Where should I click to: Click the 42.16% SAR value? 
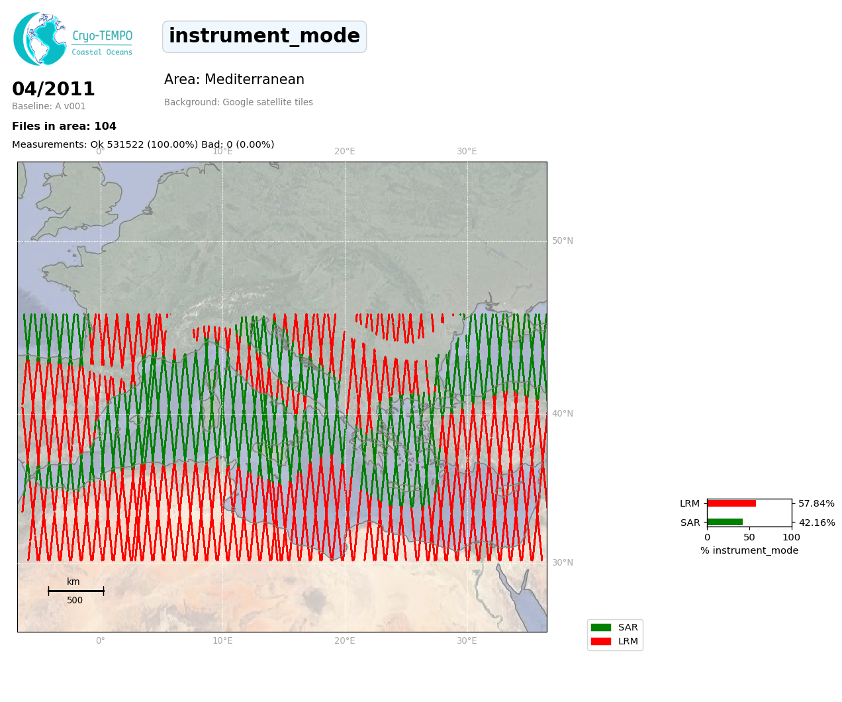(817, 523)
